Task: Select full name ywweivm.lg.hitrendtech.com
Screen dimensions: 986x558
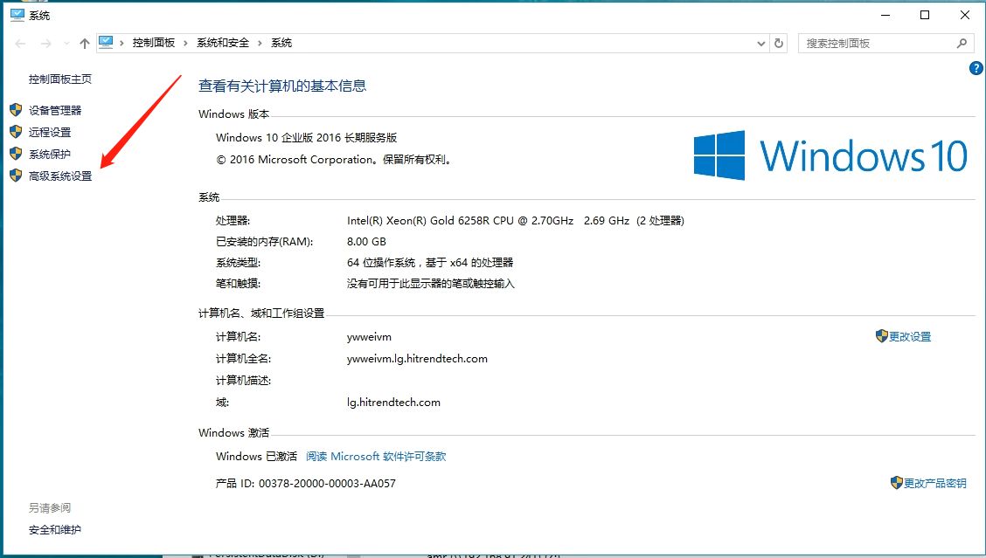Action: [x=418, y=359]
